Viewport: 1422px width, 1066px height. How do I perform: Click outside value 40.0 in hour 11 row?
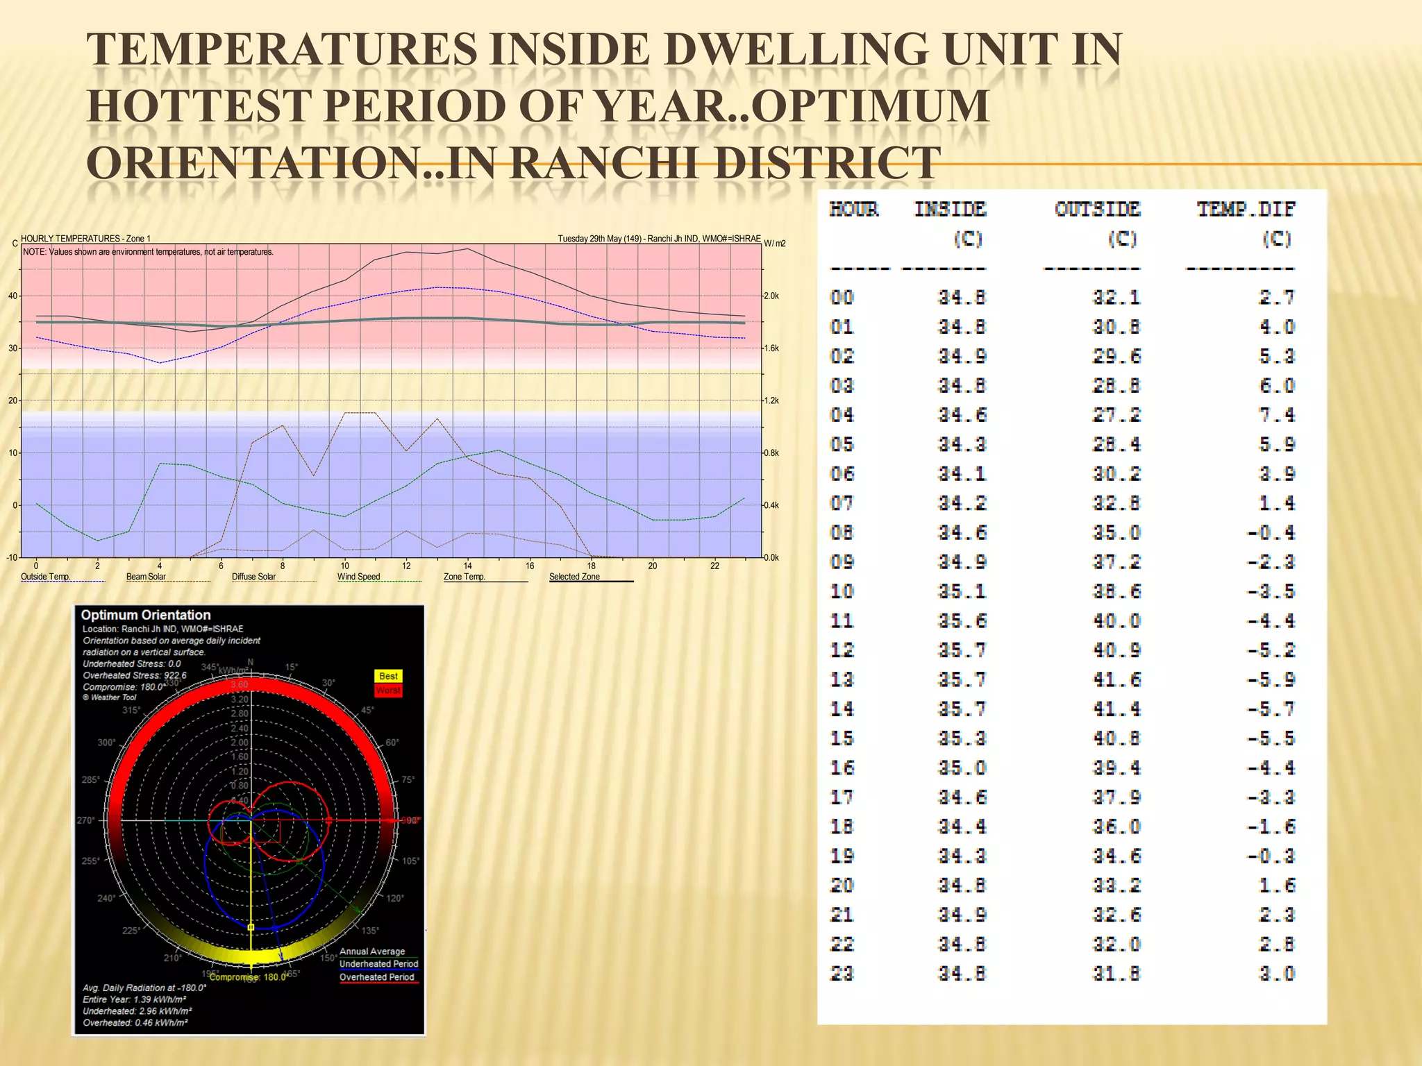[x=1116, y=620]
